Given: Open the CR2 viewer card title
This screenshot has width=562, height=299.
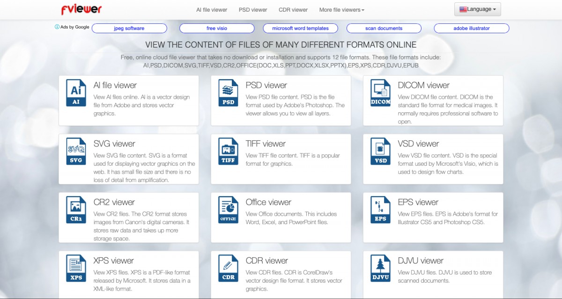Looking at the screenshot, I should [114, 202].
